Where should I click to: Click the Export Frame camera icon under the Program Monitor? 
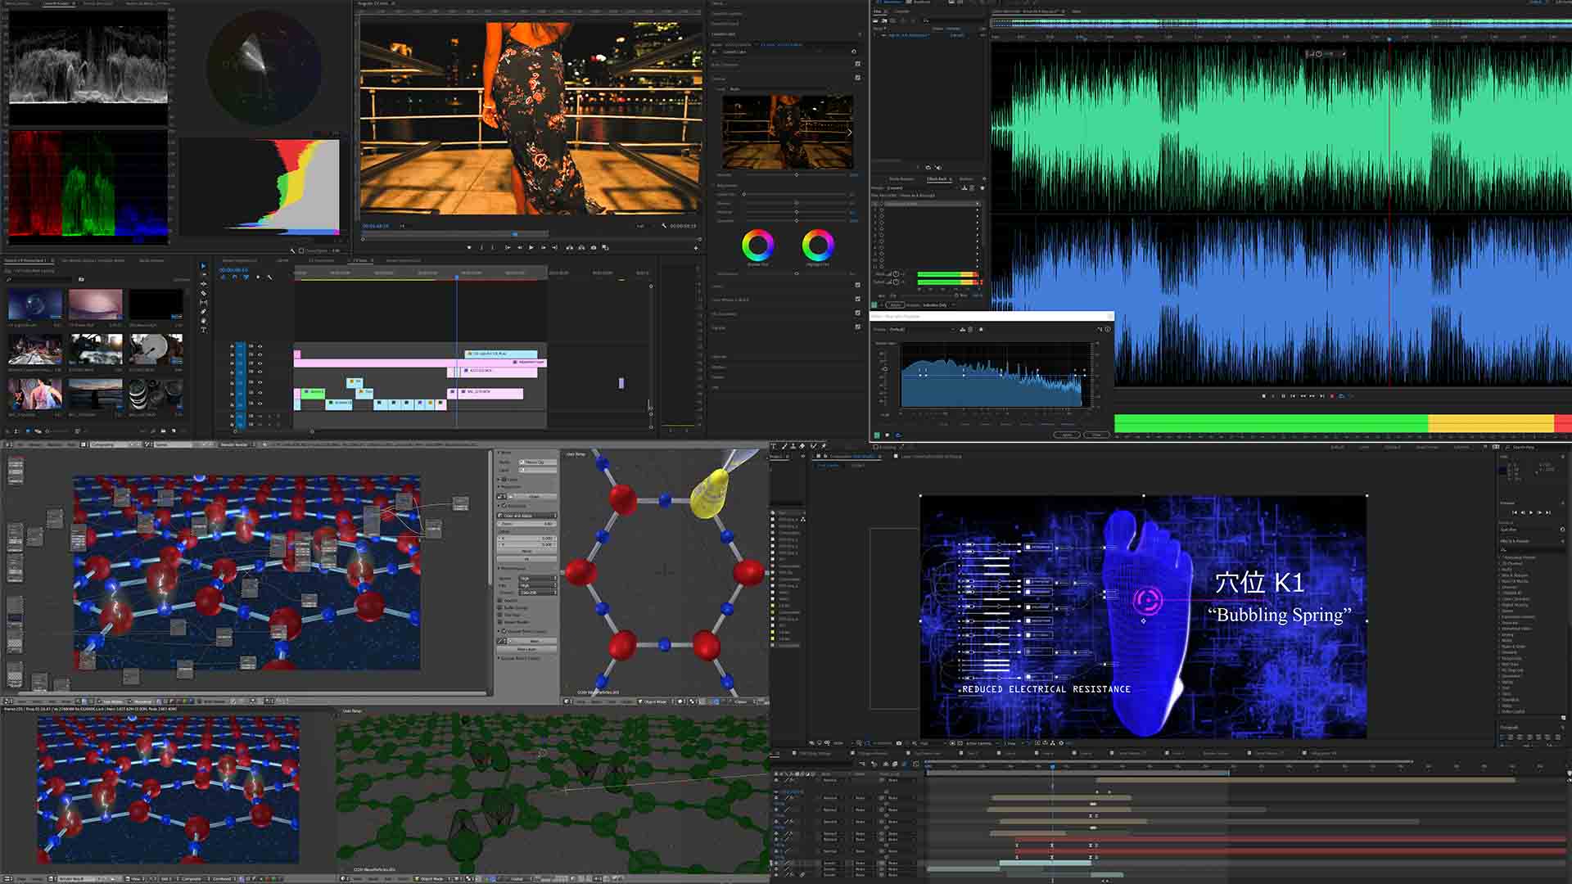(x=594, y=247)
